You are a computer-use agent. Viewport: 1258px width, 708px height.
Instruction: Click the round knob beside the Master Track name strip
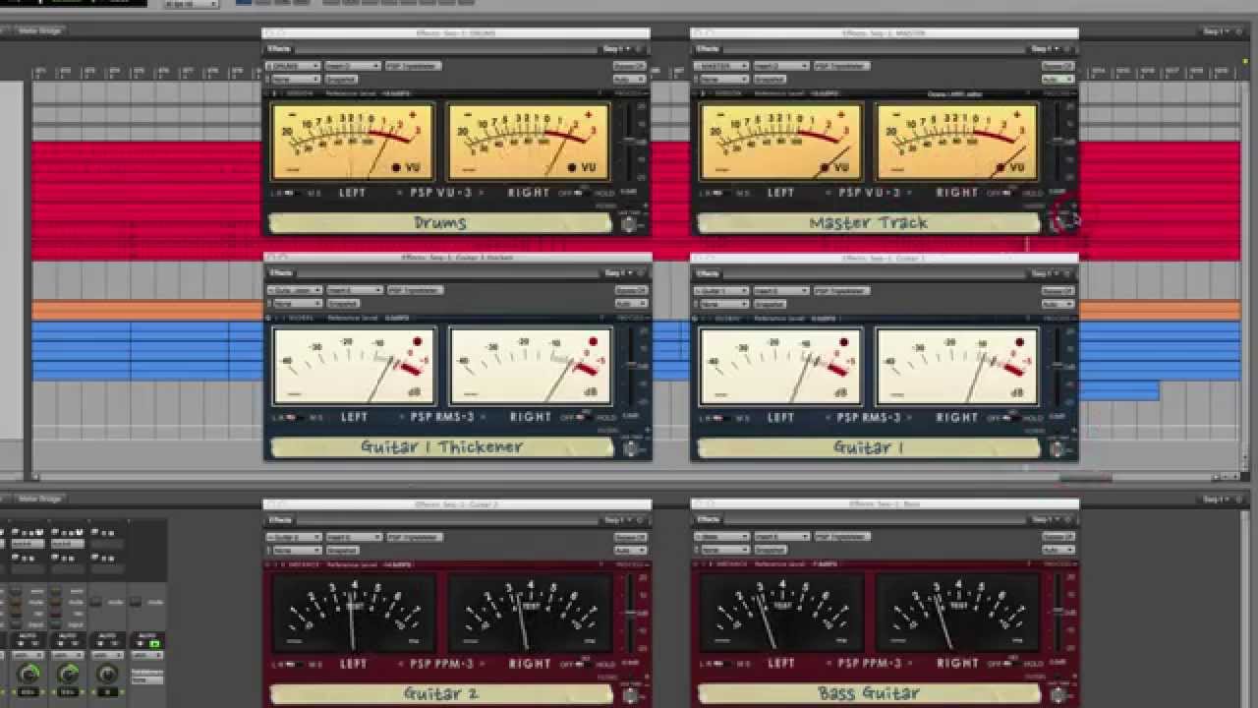[1058, 224]
